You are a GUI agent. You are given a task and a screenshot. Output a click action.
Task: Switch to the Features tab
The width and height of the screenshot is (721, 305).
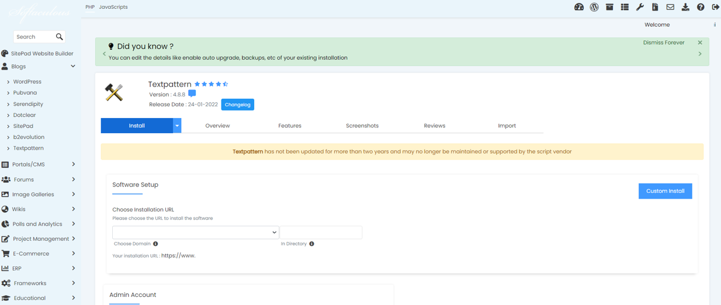pos(290,126)
